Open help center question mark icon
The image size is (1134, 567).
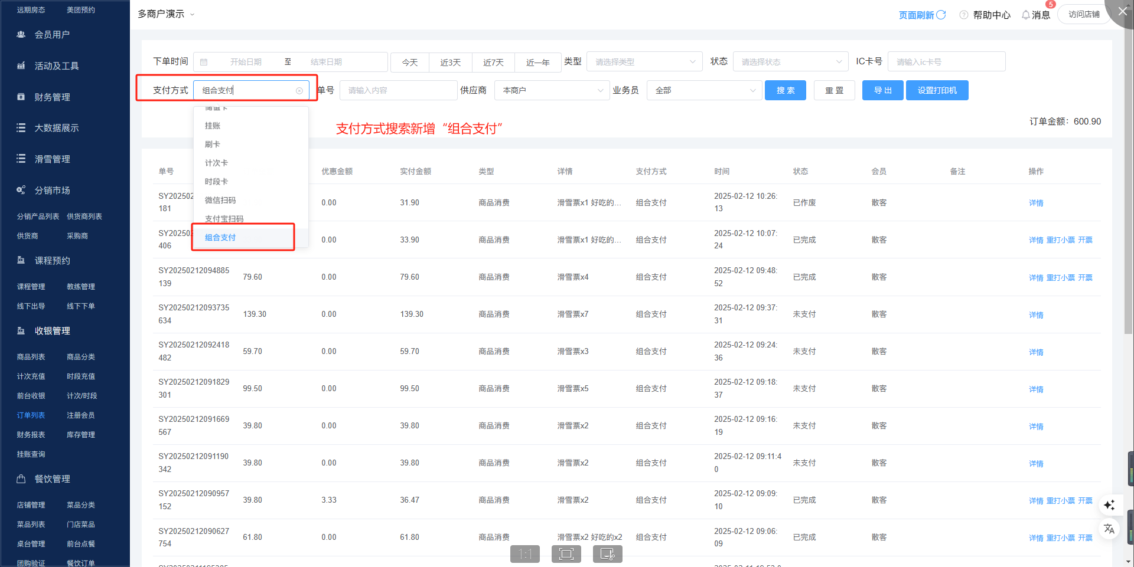point(963,15)
